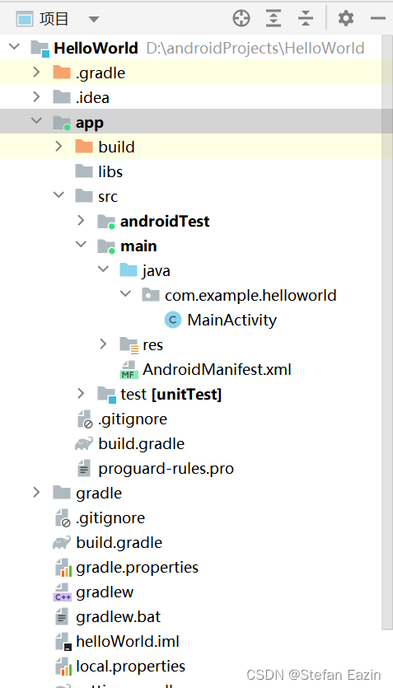This screenshot has width=393, height=688.
Task: Click the app module folder icon
Action: click(x=62, y=123)
